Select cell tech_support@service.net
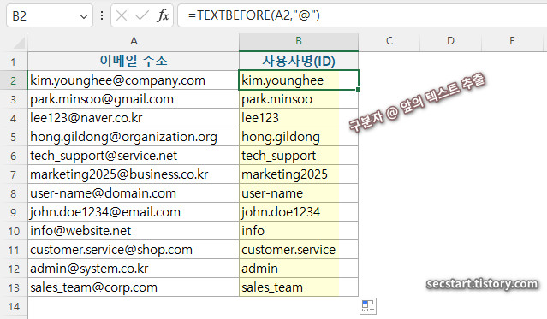 tap(134, 156)
